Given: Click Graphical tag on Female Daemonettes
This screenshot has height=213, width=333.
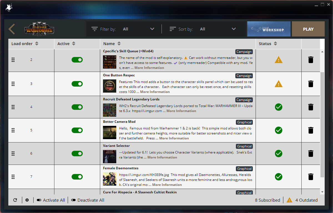Looking at the screenshot, I should [x=244, y=169].
